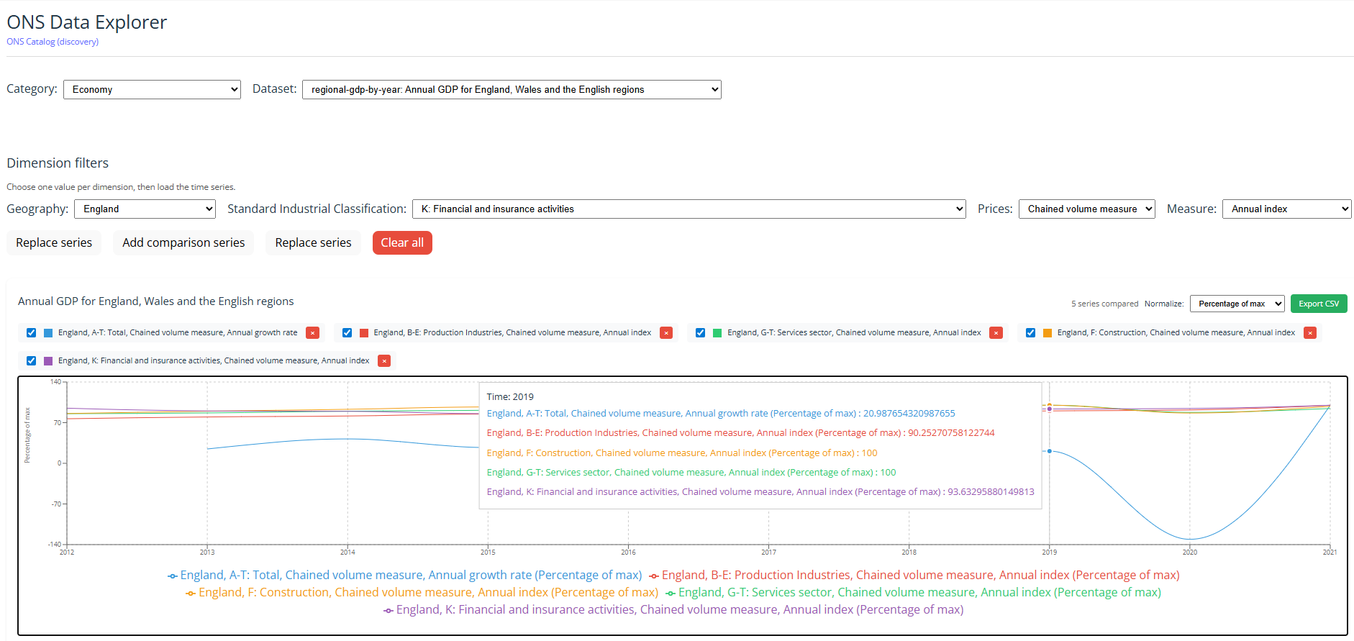Open the Dataset dropdown

512,89
